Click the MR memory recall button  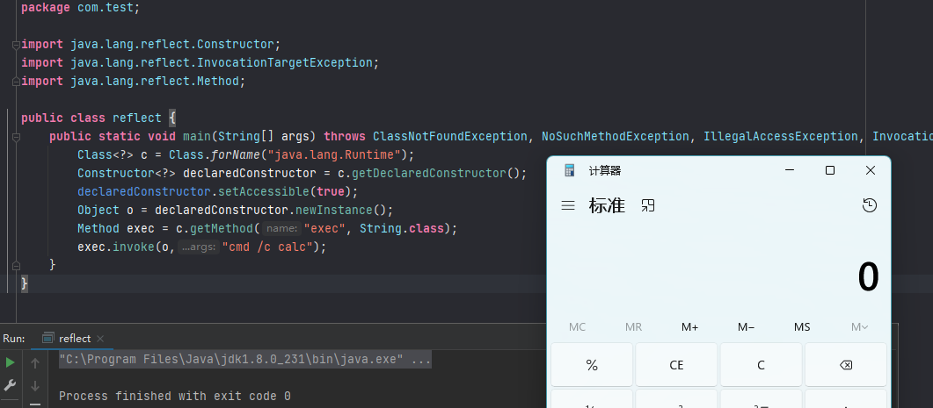(x=634, y=327)
